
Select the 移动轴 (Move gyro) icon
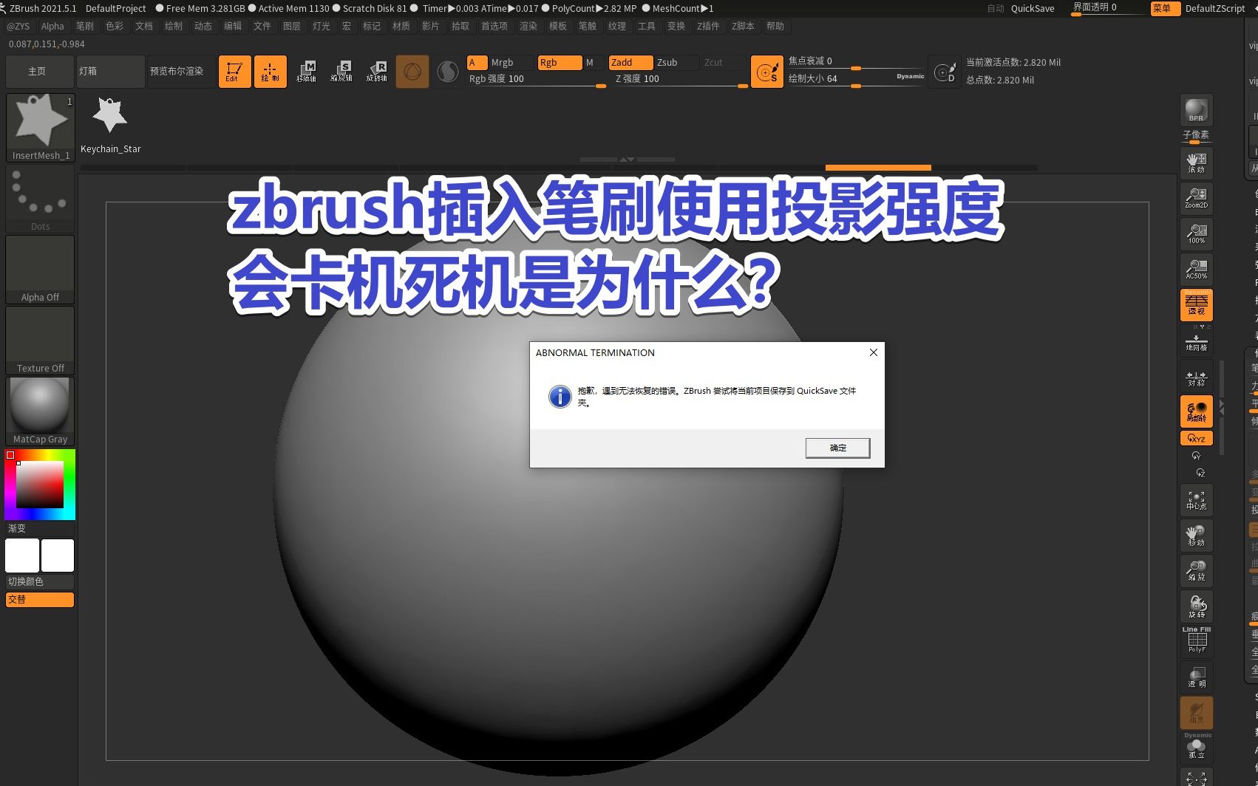307,71
